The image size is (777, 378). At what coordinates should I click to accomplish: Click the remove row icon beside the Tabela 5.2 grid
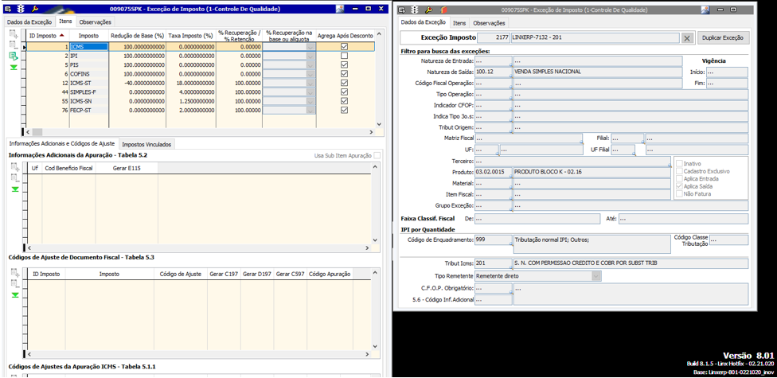tap(14, 179)
